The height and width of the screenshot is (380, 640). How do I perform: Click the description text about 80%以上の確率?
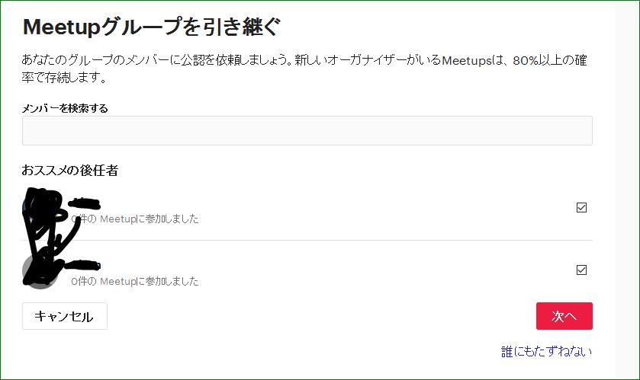[304, 69]
